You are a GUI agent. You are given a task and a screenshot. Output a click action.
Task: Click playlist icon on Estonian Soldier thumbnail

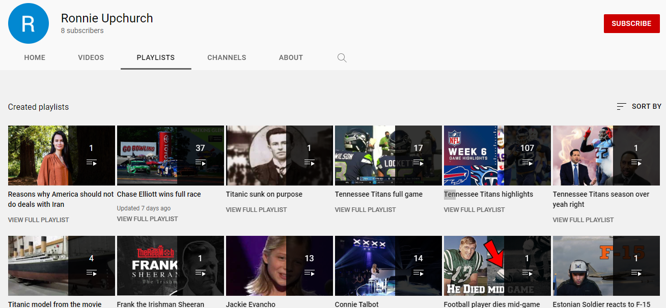[x=636, y=273]
